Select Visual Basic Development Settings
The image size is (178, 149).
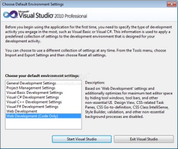34,92
